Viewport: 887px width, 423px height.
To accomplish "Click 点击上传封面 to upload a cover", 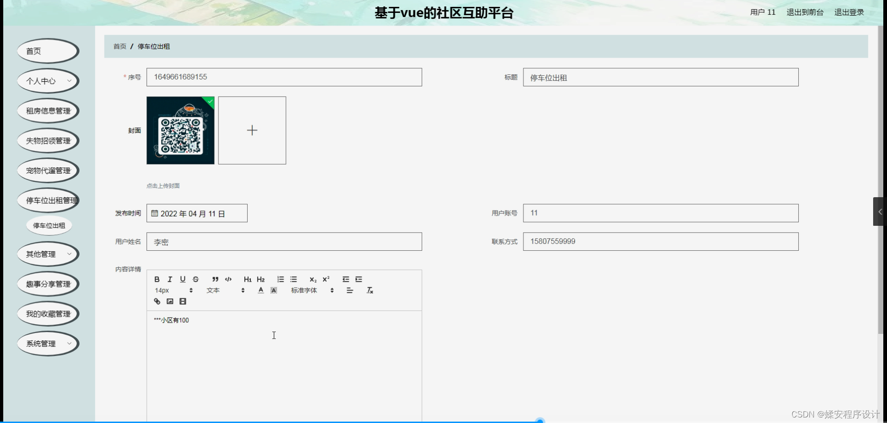I will (x=163, y=186).
